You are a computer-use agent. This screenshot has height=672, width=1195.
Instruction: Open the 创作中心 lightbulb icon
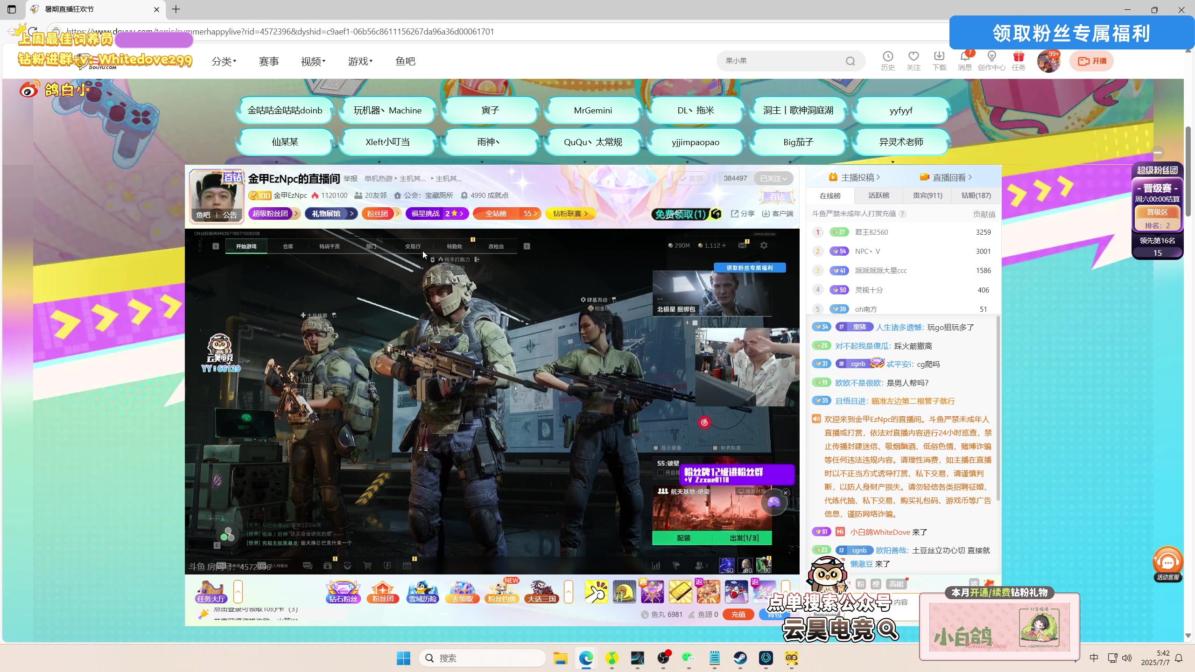click(x=991, y=61)
